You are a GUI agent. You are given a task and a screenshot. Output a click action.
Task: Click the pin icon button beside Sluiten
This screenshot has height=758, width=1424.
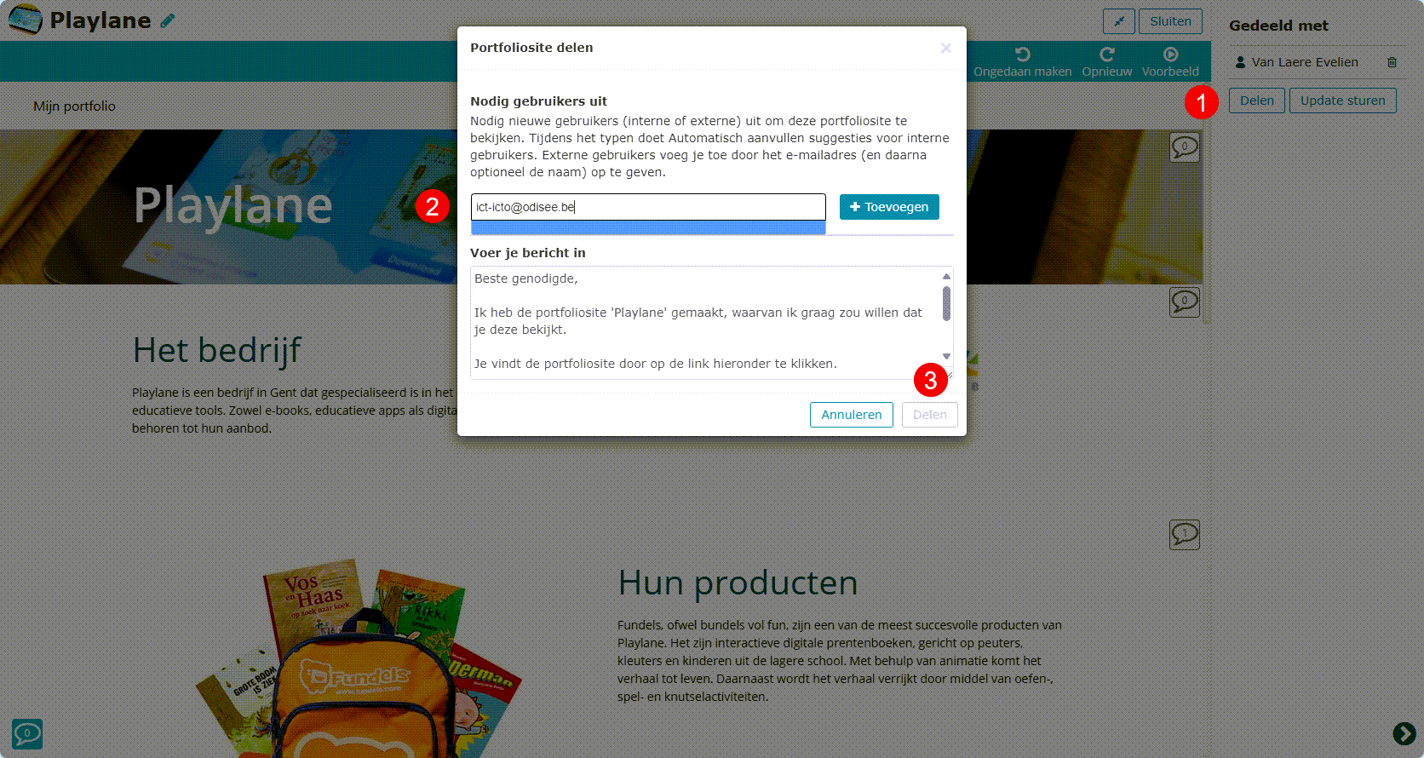click(1119, 21)
